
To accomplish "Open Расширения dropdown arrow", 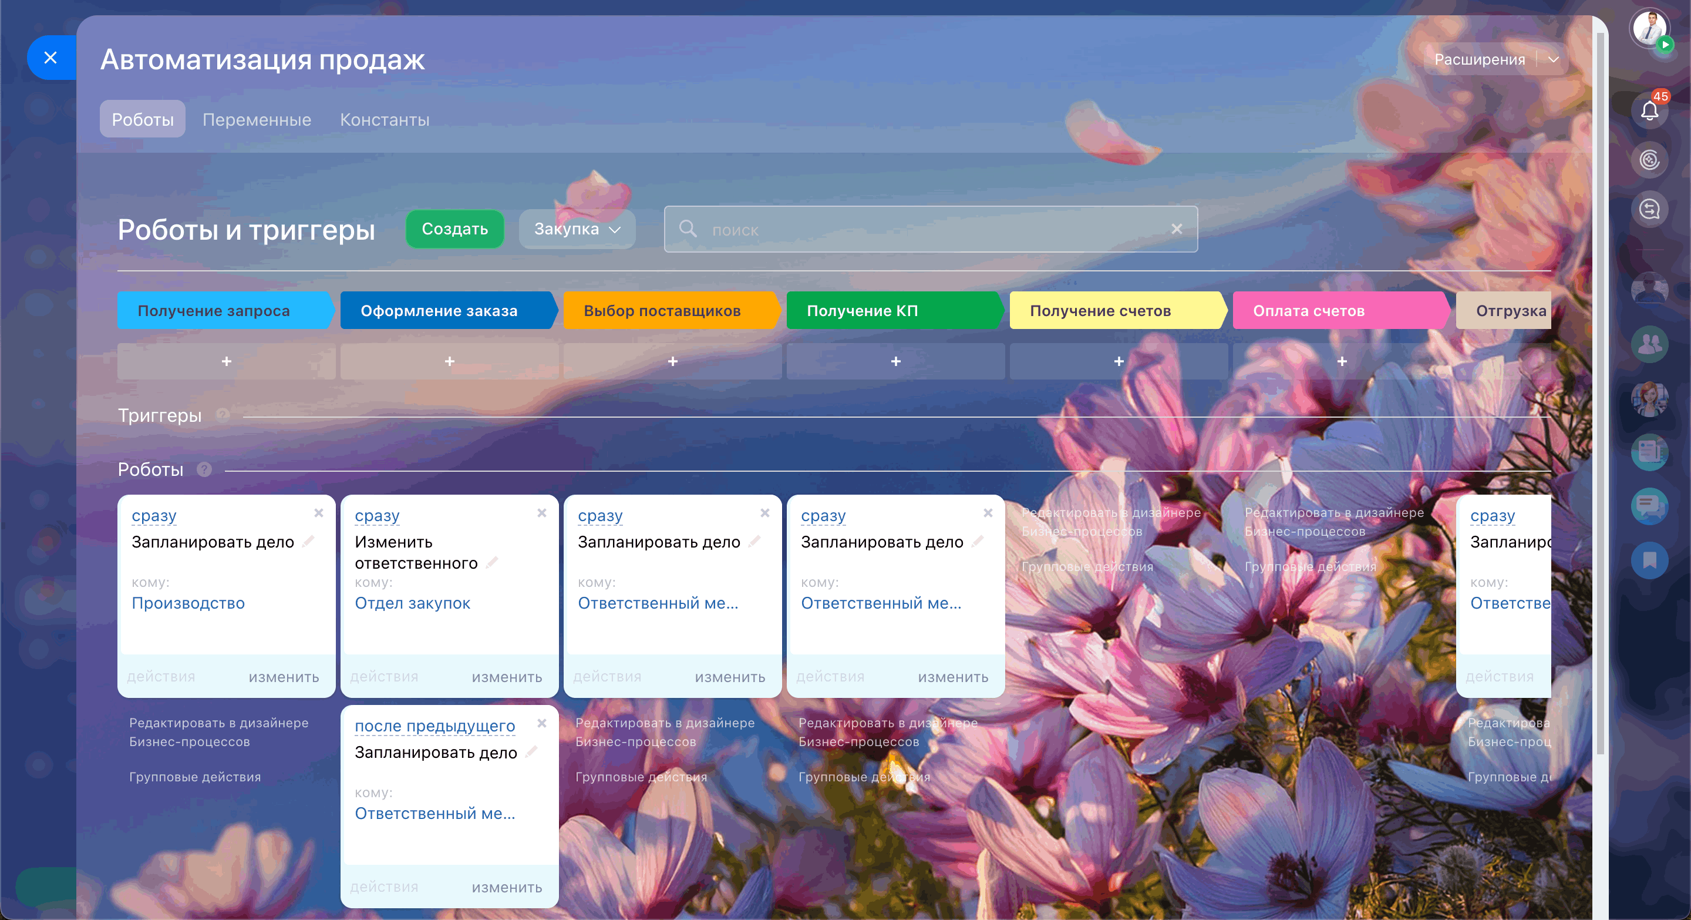I will [1553, 59].
